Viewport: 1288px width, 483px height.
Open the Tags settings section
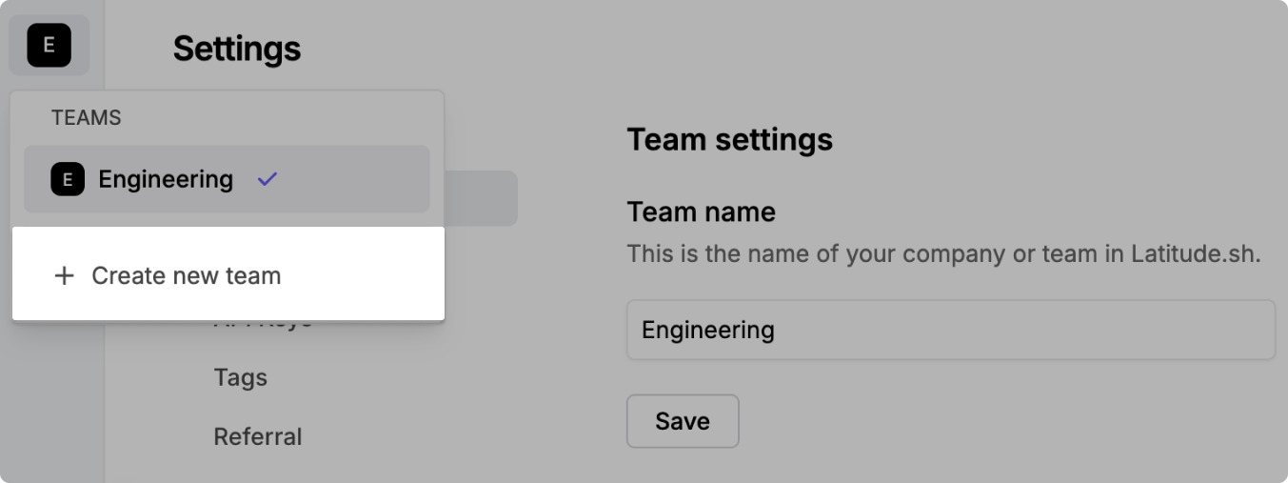[240, 377]
